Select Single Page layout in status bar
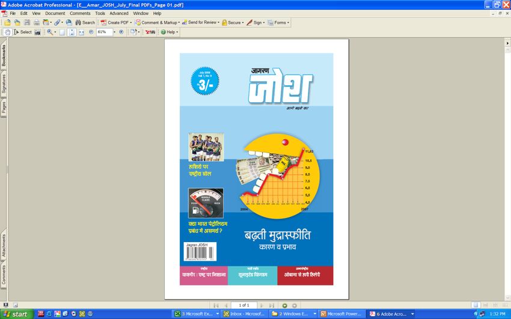 [476, 305]
